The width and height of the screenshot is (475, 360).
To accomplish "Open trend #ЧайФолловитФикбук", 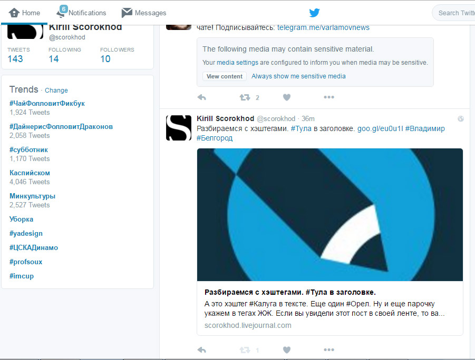I will click(47, 104).
